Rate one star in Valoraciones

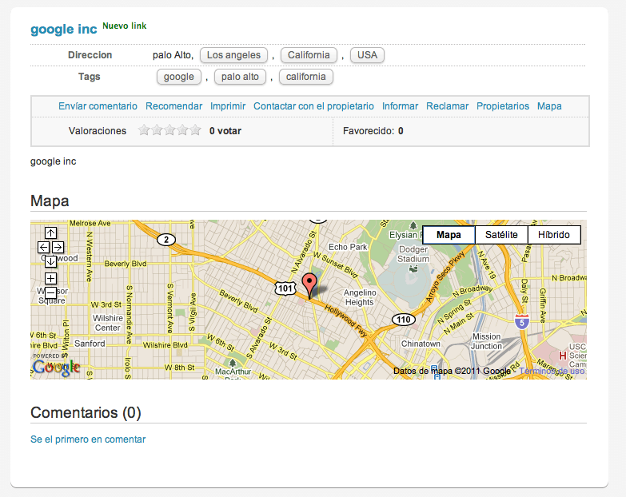pos(144,130)
